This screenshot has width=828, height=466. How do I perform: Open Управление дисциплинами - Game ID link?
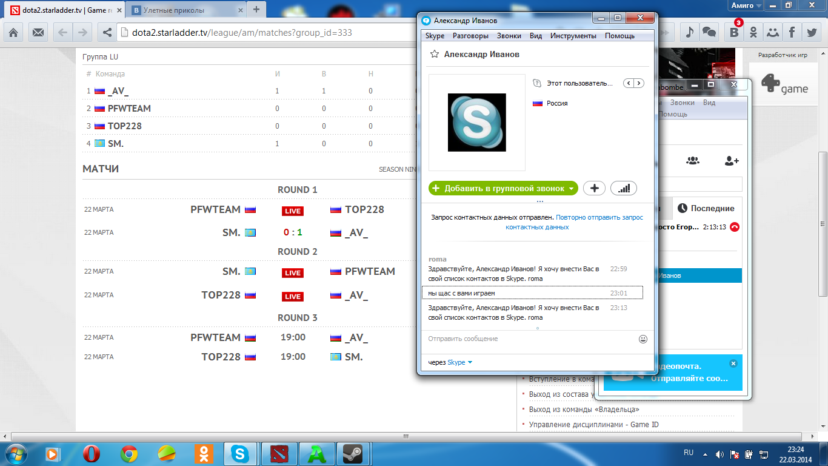[x=593, y=425]
